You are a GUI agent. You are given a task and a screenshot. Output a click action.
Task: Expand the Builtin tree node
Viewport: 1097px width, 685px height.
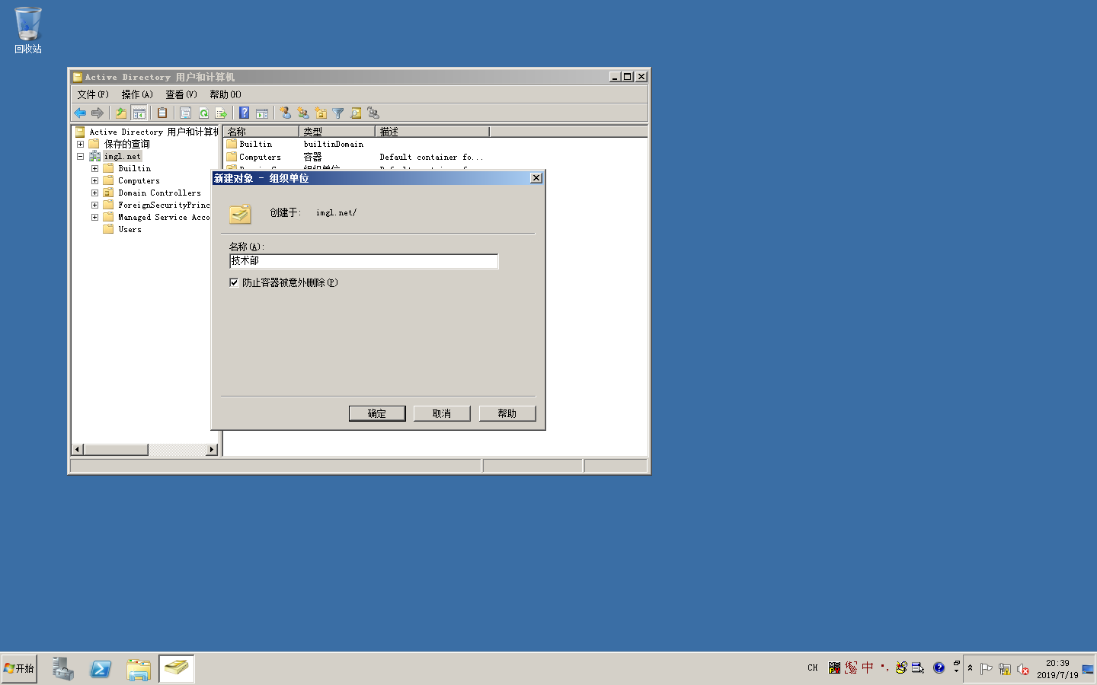[94, 169]
